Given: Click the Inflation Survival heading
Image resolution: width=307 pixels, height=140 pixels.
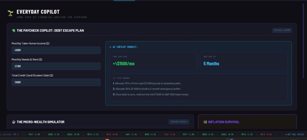Looking at the screenshot, I should coord(224,122).
